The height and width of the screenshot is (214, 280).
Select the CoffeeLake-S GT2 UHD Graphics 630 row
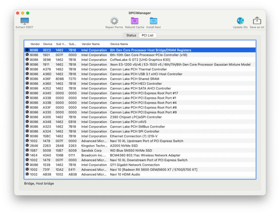[x=140, y=60]
